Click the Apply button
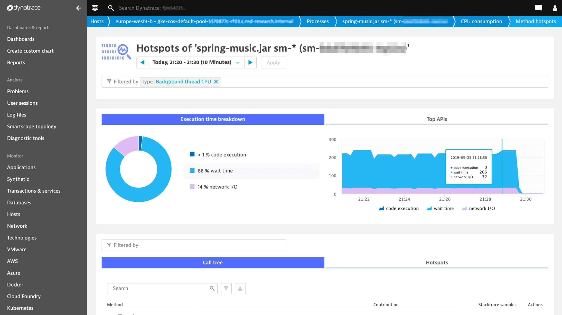The height and width of the screenshot is (315, 562). pyautogui.click(x=273, y=62)
